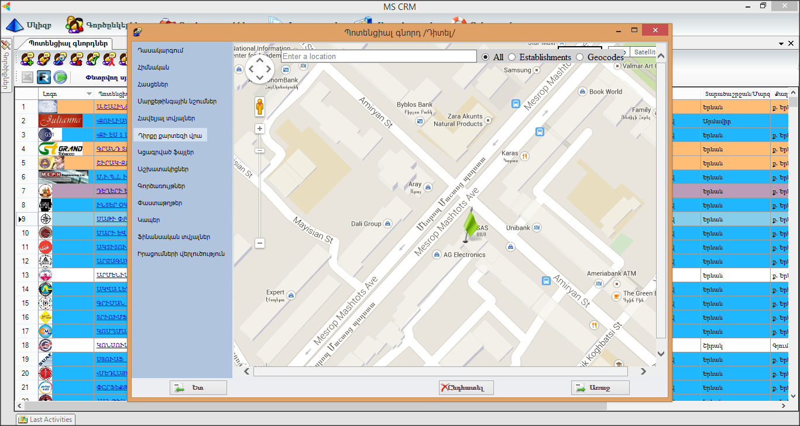Click the map zoom slider track

click(x=260, y=187)
